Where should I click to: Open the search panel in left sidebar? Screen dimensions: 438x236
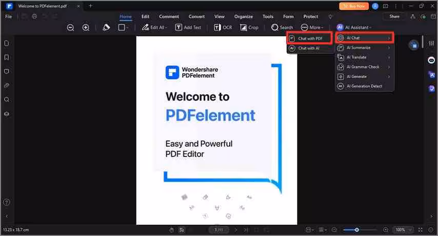click(x=7, y=100)
